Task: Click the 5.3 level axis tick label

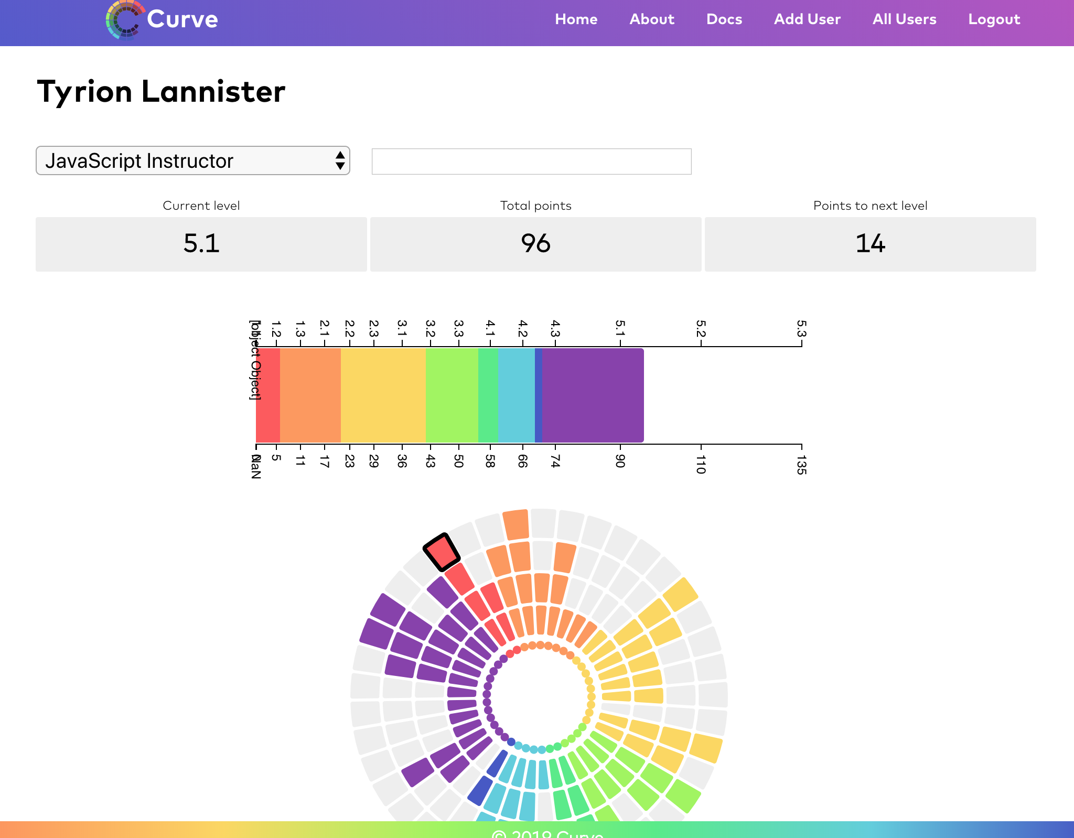Action: click(x=801, y=329)
